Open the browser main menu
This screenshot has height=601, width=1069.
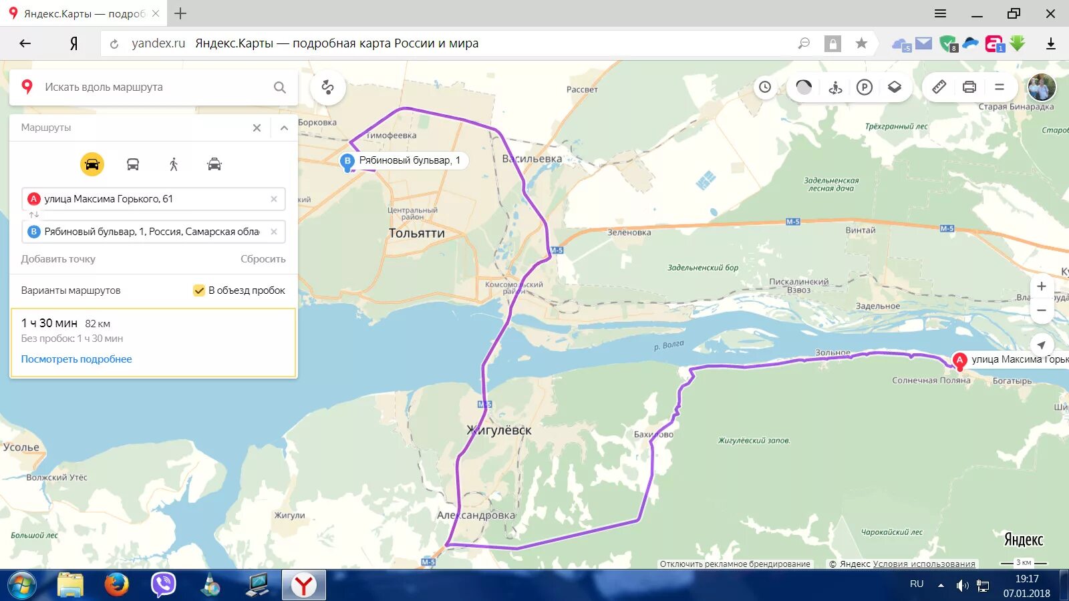click(x=940, y=13)
